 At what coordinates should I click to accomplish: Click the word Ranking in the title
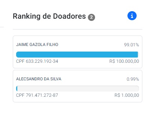pyautogui.click(x=27, y=16)
